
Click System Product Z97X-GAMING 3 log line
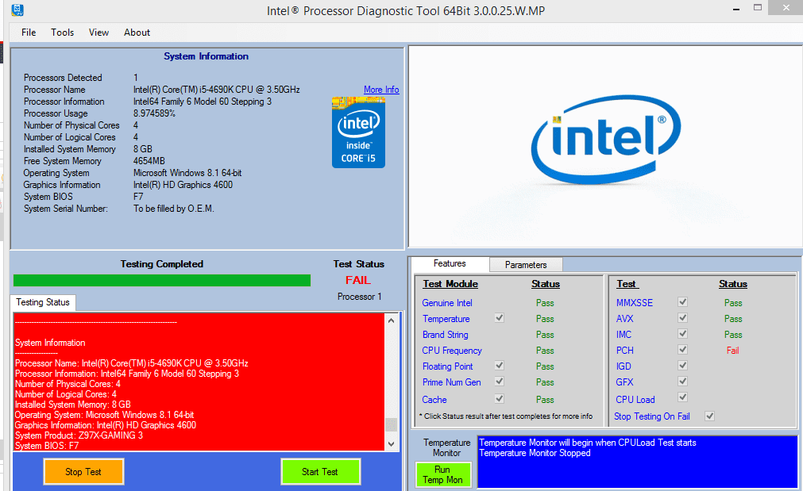click(79, 435)
